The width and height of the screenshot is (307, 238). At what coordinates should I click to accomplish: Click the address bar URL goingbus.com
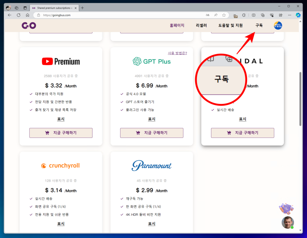pyautogui.click(x=57, y=15)
